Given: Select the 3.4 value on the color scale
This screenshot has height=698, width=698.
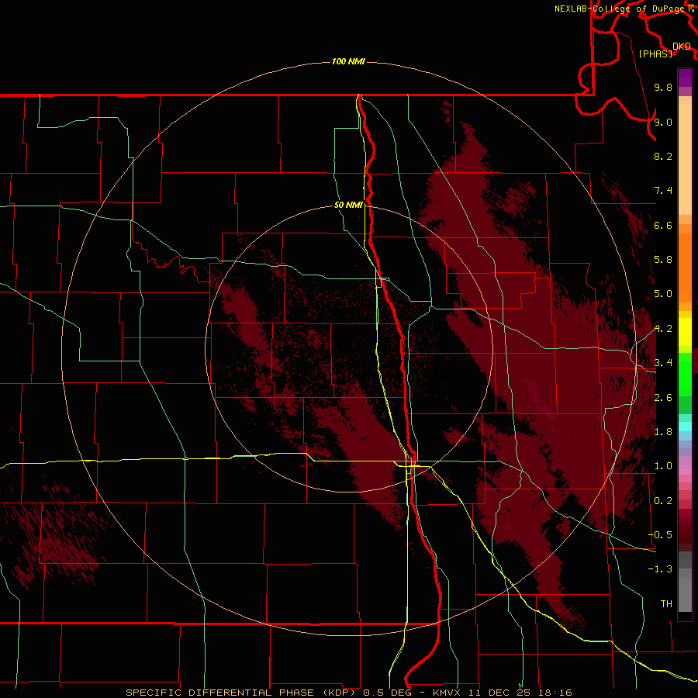Looking at the screenshot, I should (x=663, y=363).
